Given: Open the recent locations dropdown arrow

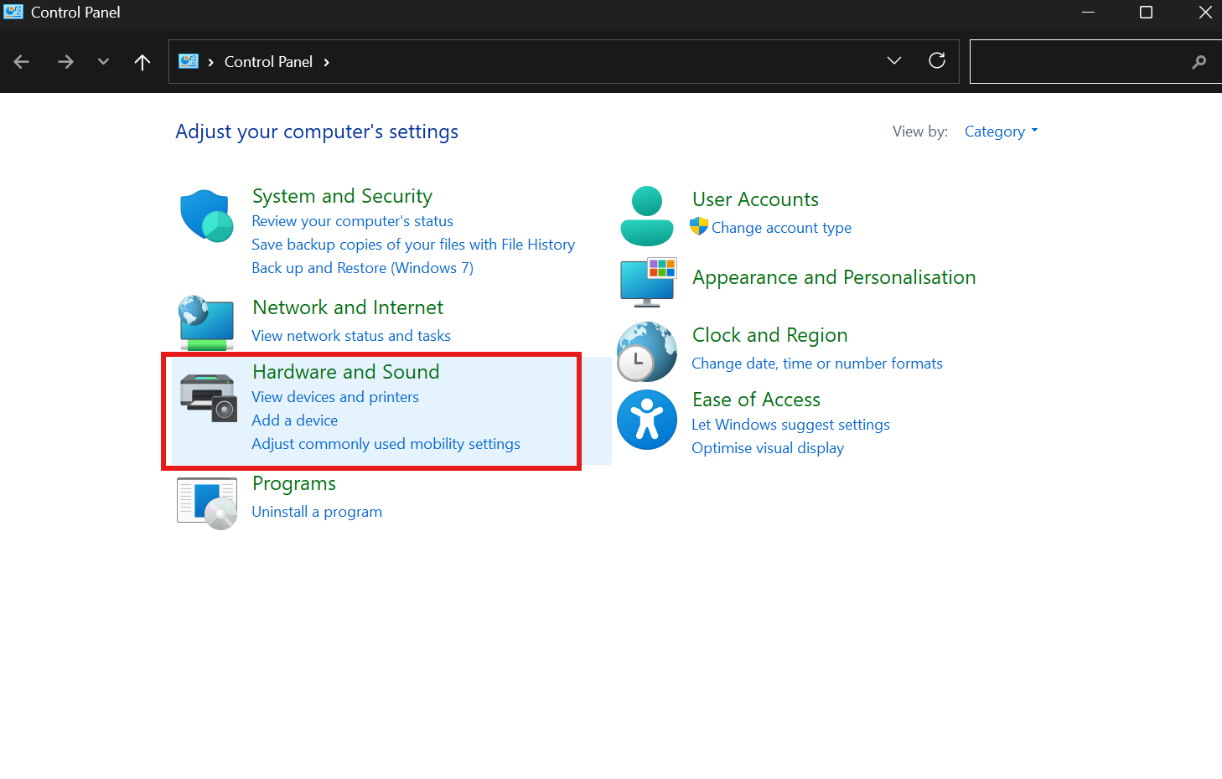Looking at the screenshot, I should pos(103,62).
